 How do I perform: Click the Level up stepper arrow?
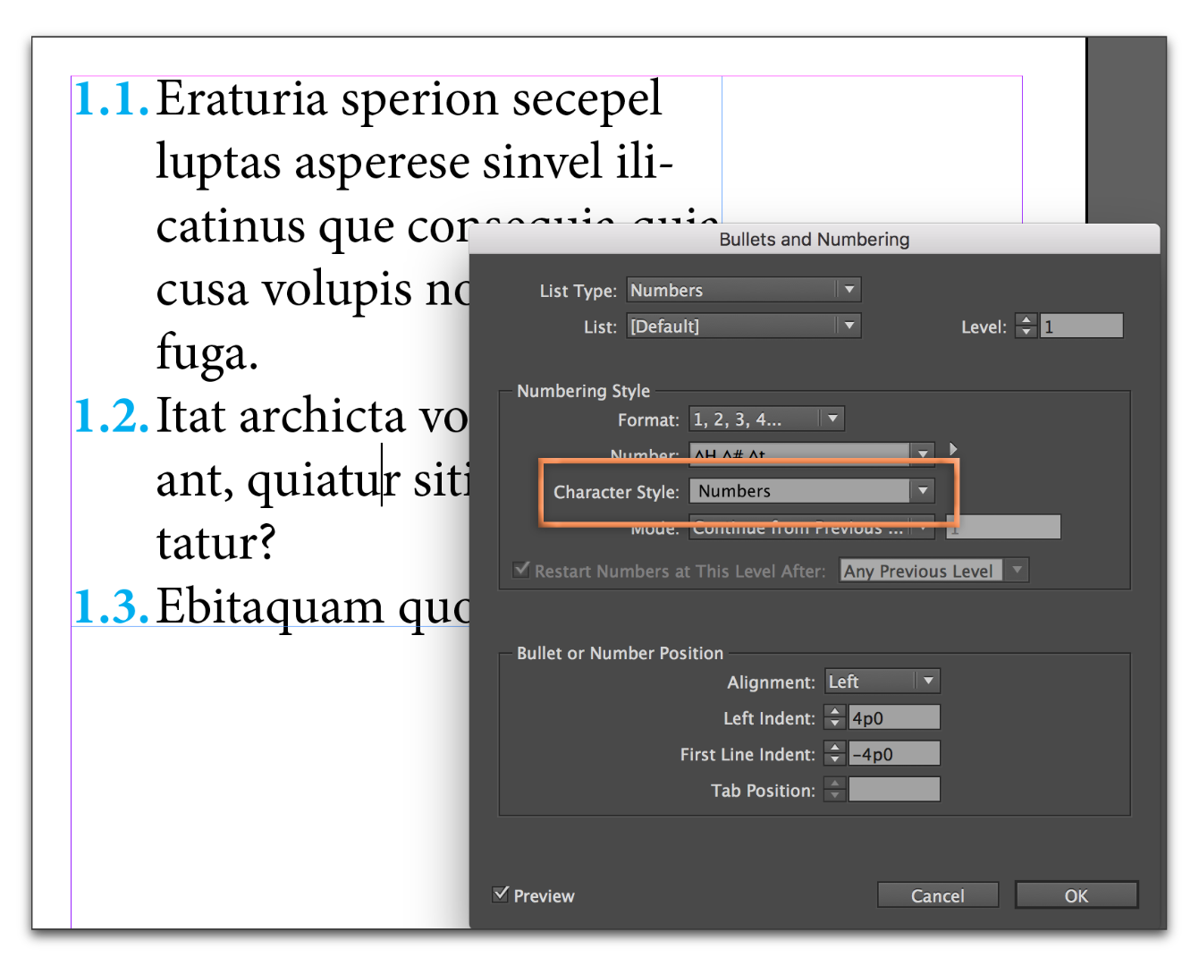click(x=1026, y=319)
